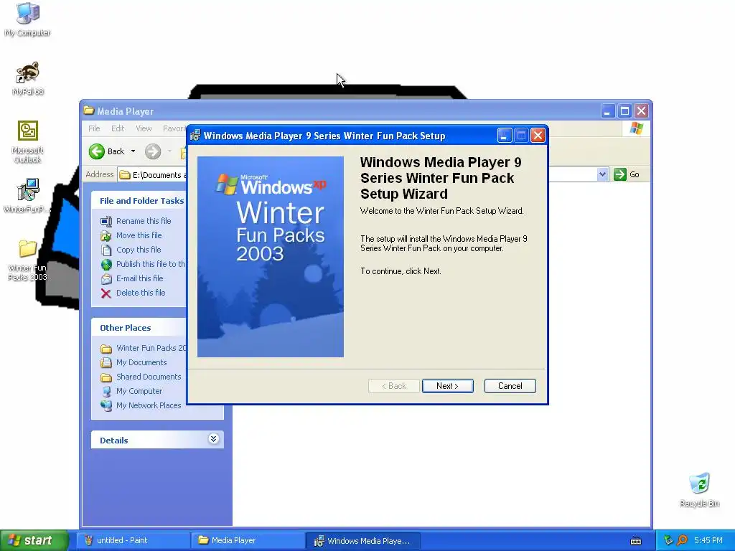Open Microsoft Outlook desktop icon

pyautogui.click(x=28, y=141)
